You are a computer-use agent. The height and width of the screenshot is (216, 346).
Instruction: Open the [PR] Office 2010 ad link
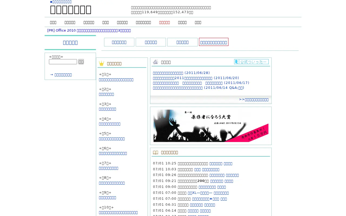[89, 31]
